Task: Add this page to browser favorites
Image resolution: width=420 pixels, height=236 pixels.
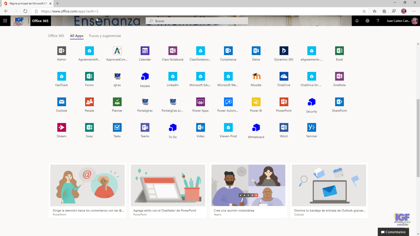Action: 364,11
